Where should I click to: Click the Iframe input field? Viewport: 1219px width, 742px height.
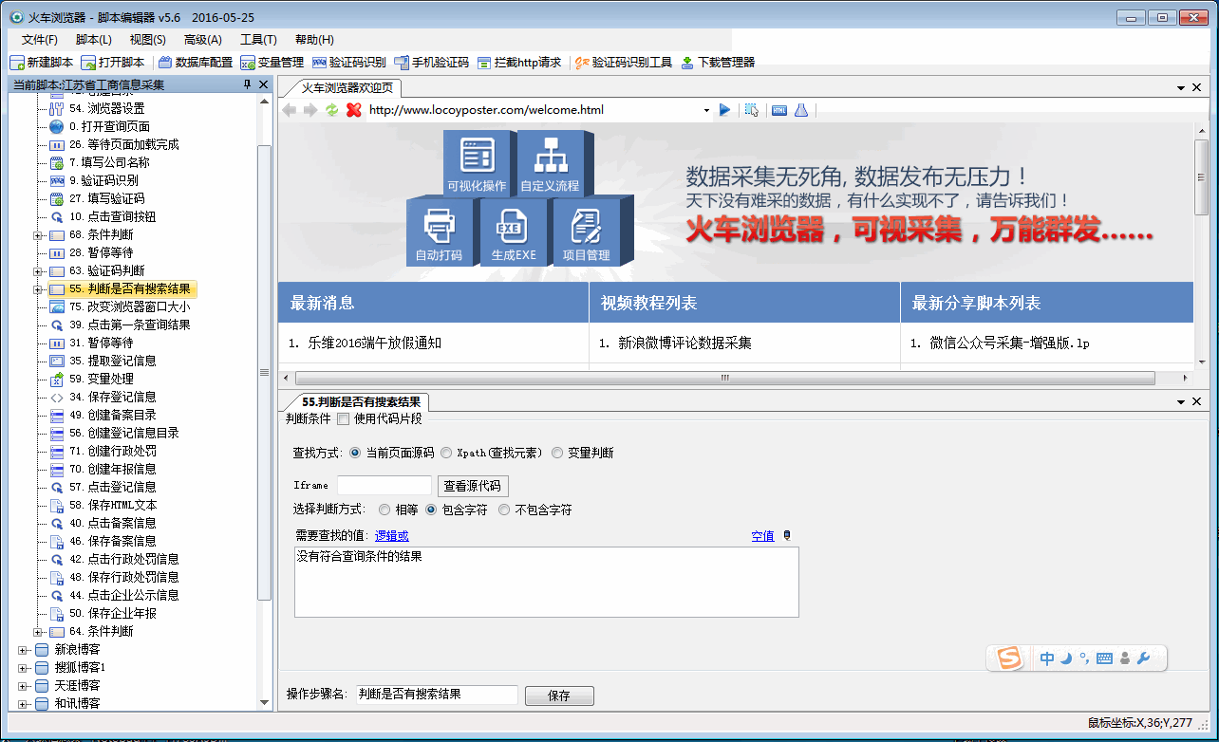tap(384, 486)
